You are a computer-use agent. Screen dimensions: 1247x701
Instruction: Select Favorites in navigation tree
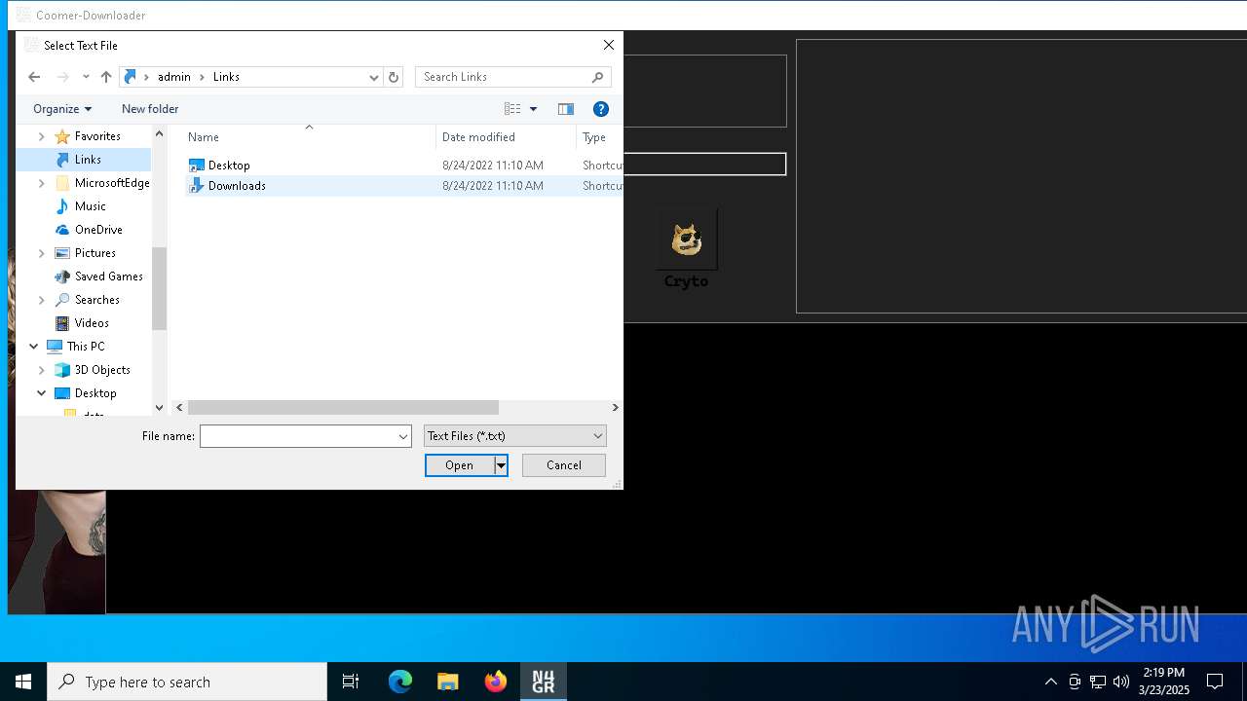click(x=97, y=136)
